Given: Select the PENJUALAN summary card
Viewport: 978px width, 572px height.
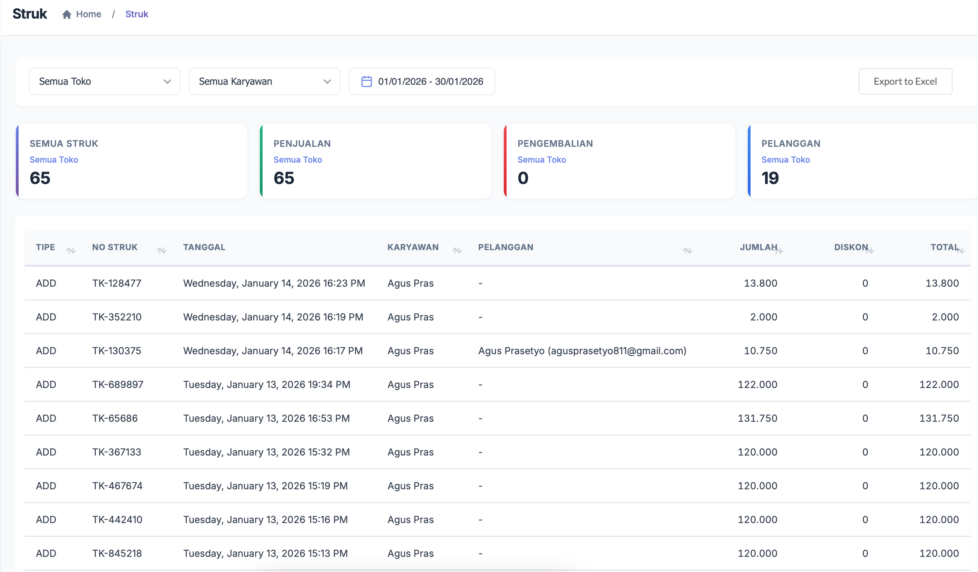Looking at the screenshot, I should 375,161.
